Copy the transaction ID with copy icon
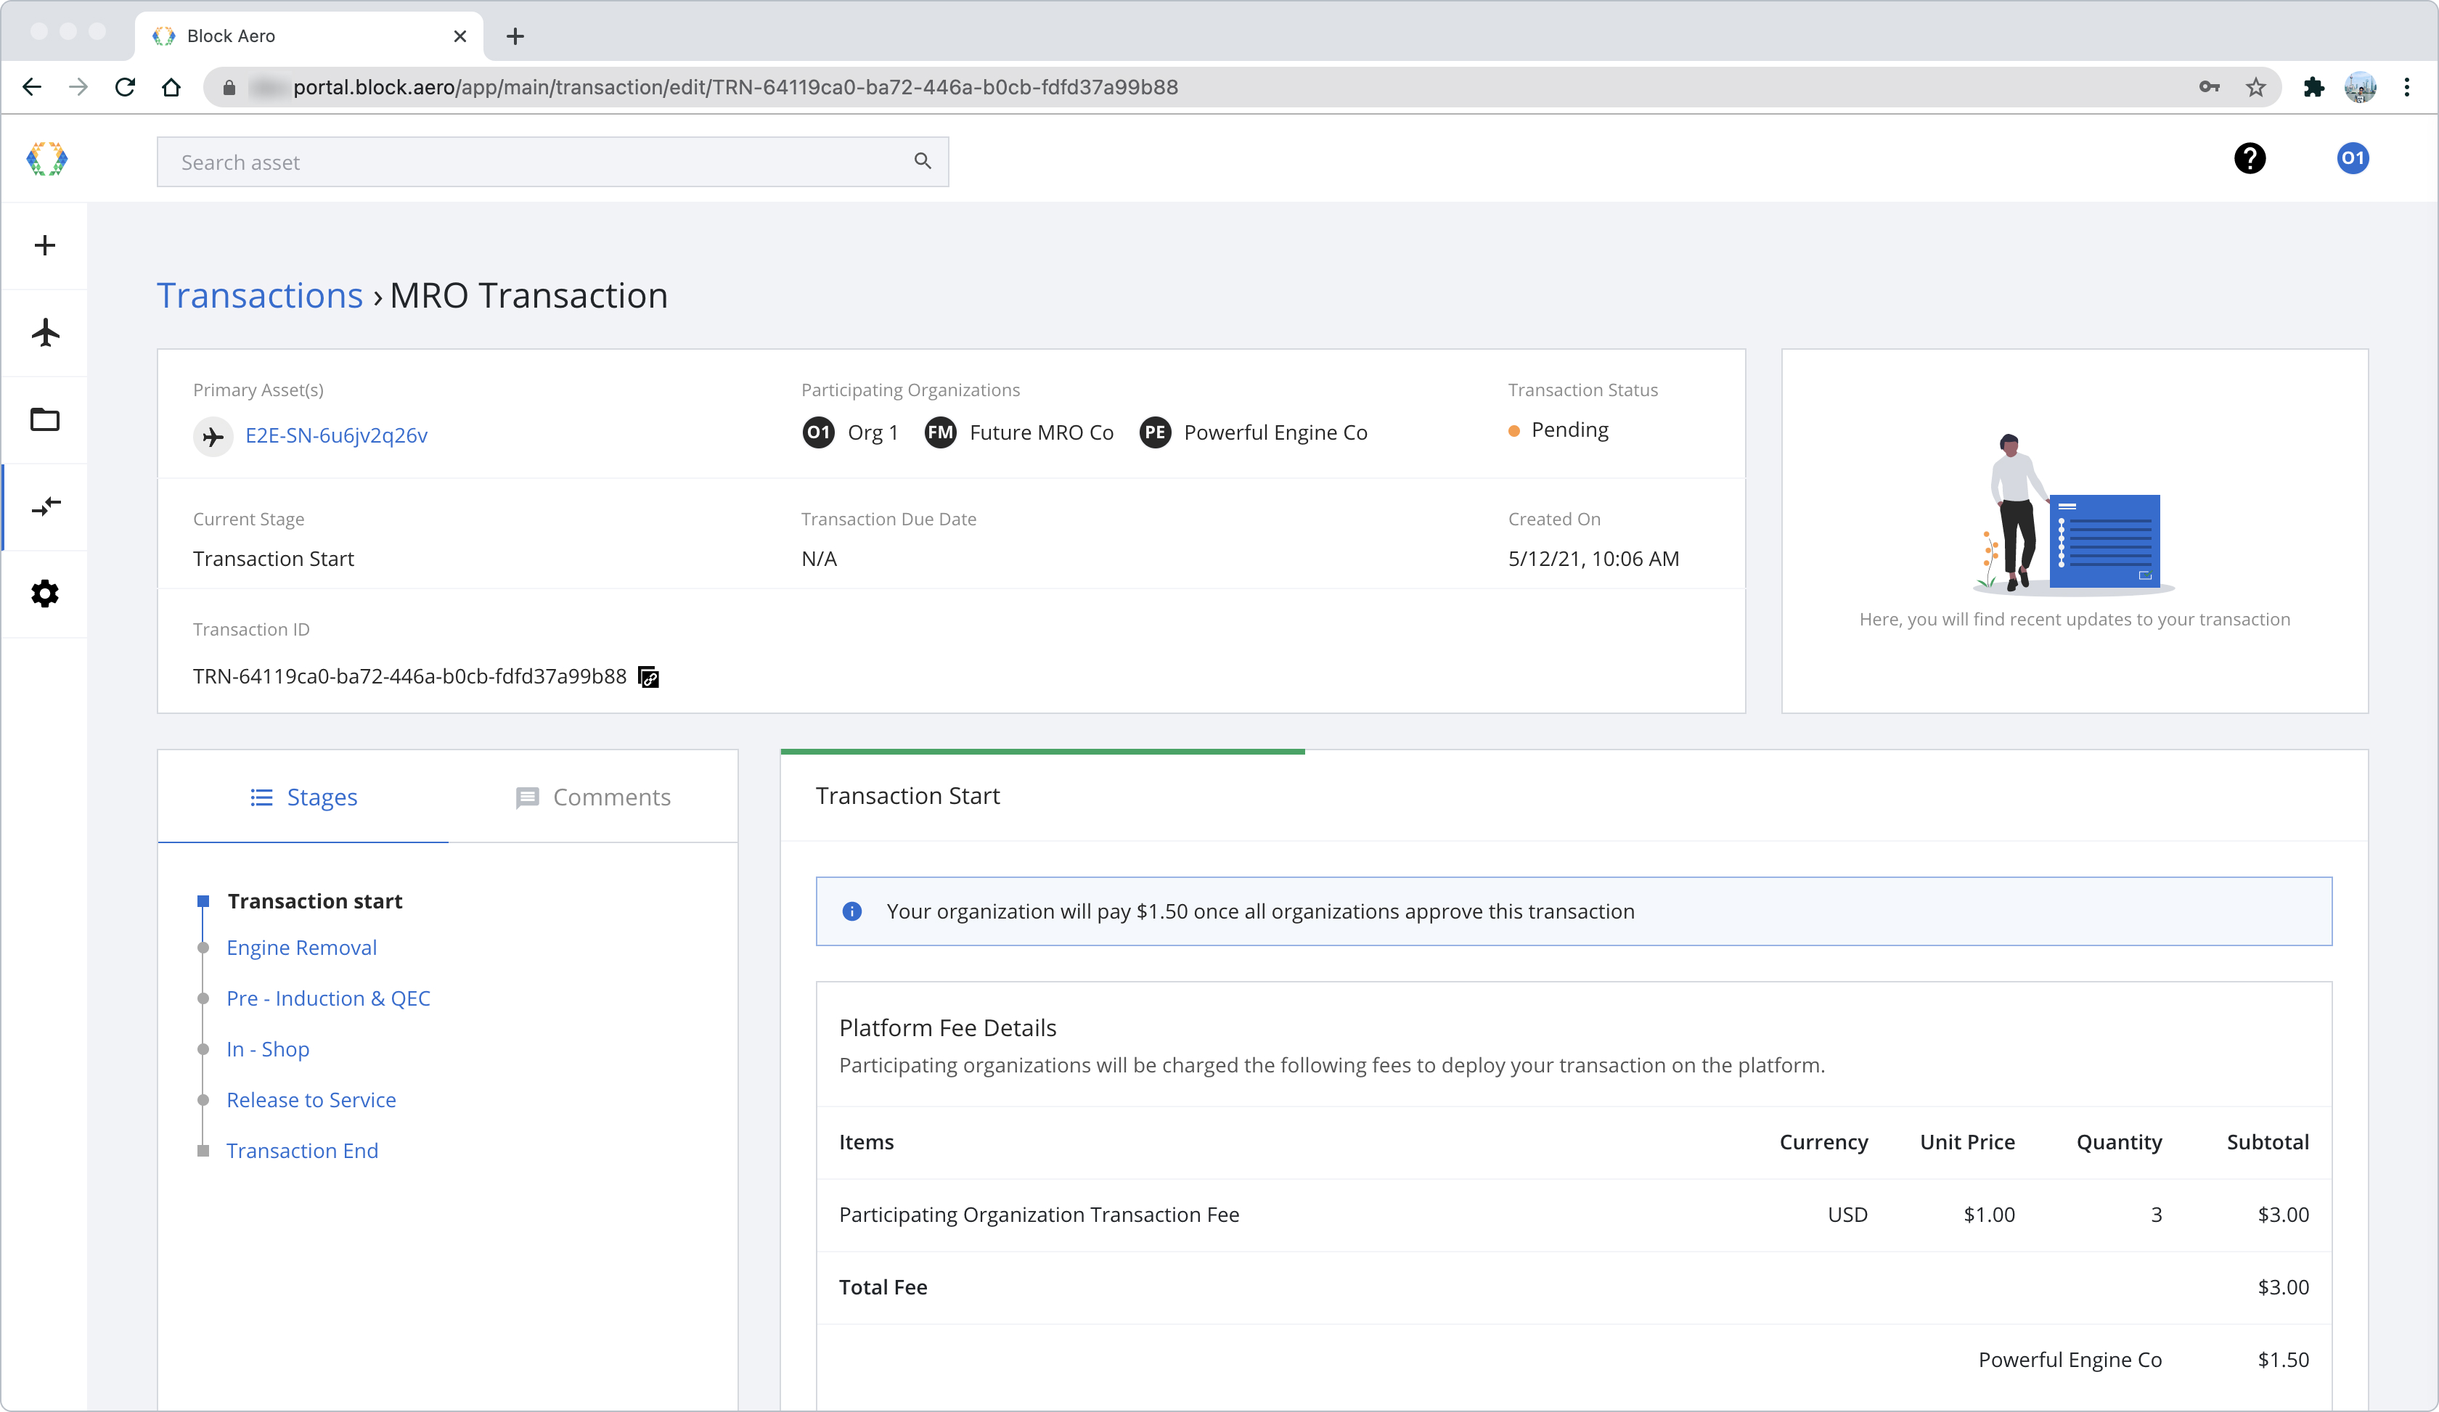 coord(648,677)
